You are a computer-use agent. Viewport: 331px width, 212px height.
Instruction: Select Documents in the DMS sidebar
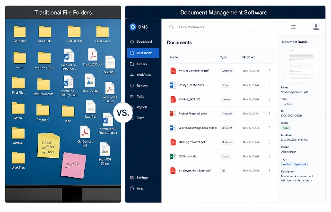point(143,53)
